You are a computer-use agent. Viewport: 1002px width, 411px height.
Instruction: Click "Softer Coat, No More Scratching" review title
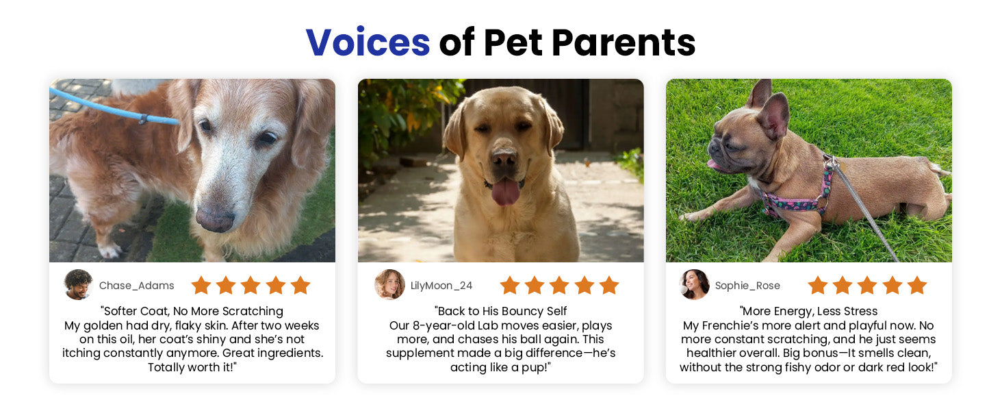pyautogui.click(x=192, y=312)
